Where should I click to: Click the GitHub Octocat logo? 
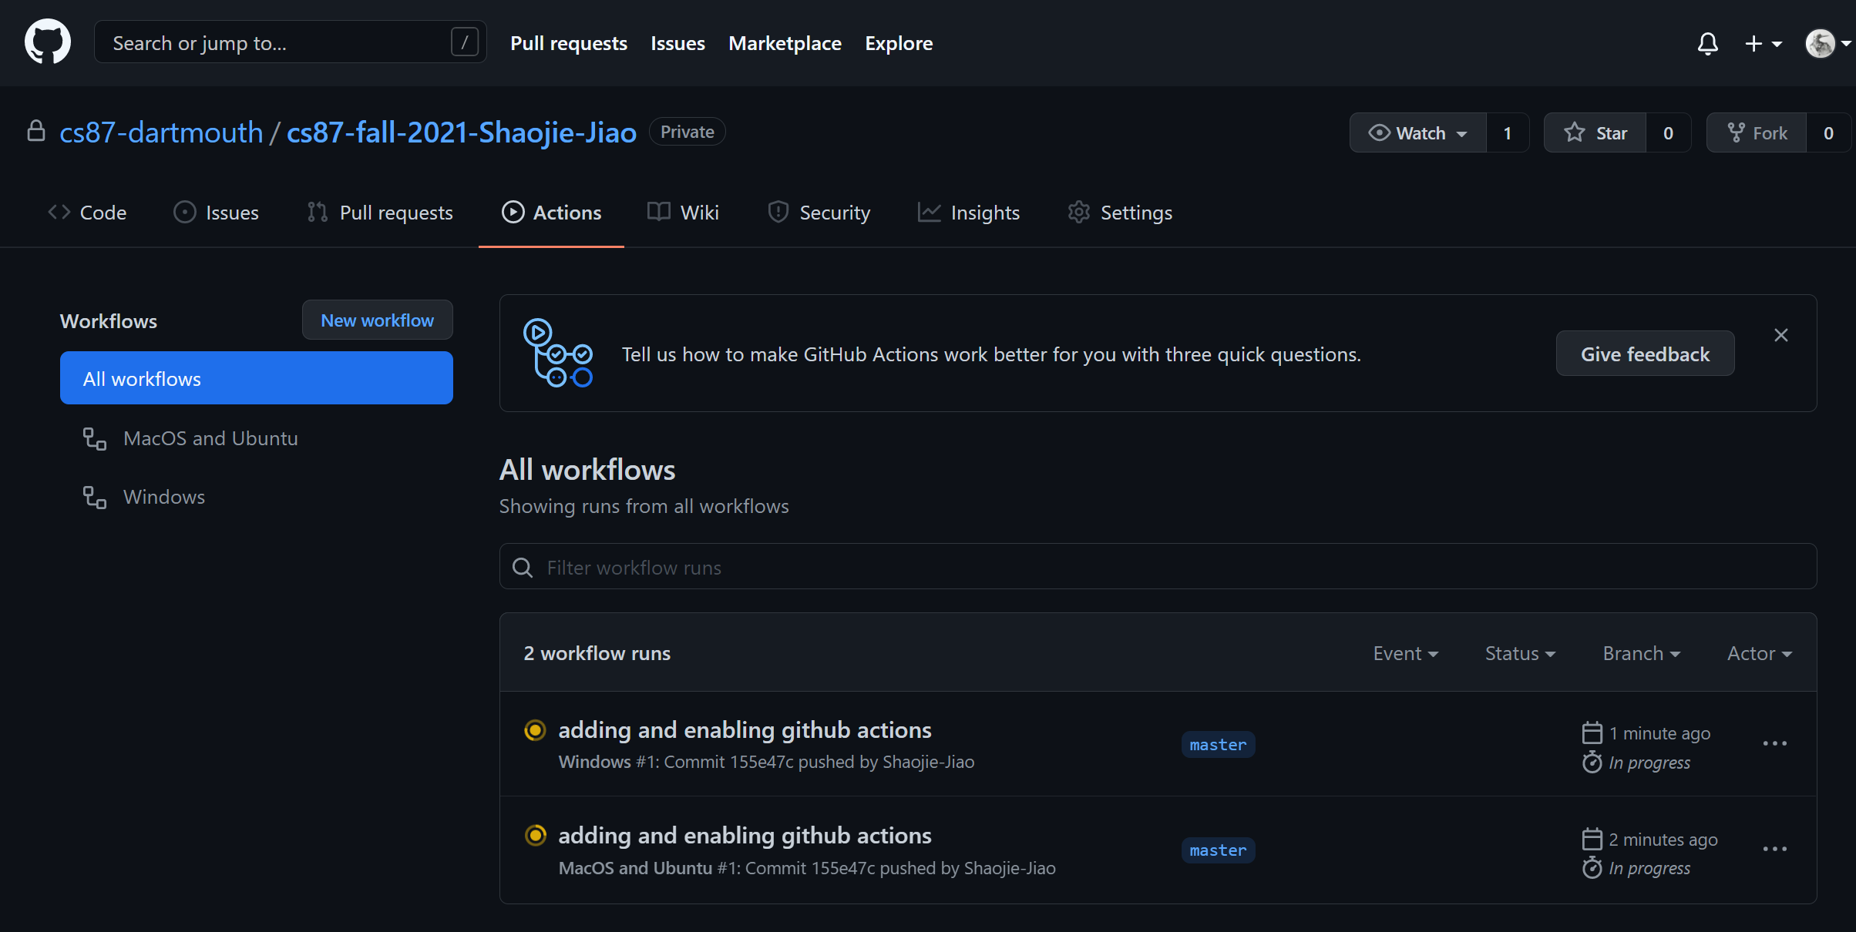(48, 42)
